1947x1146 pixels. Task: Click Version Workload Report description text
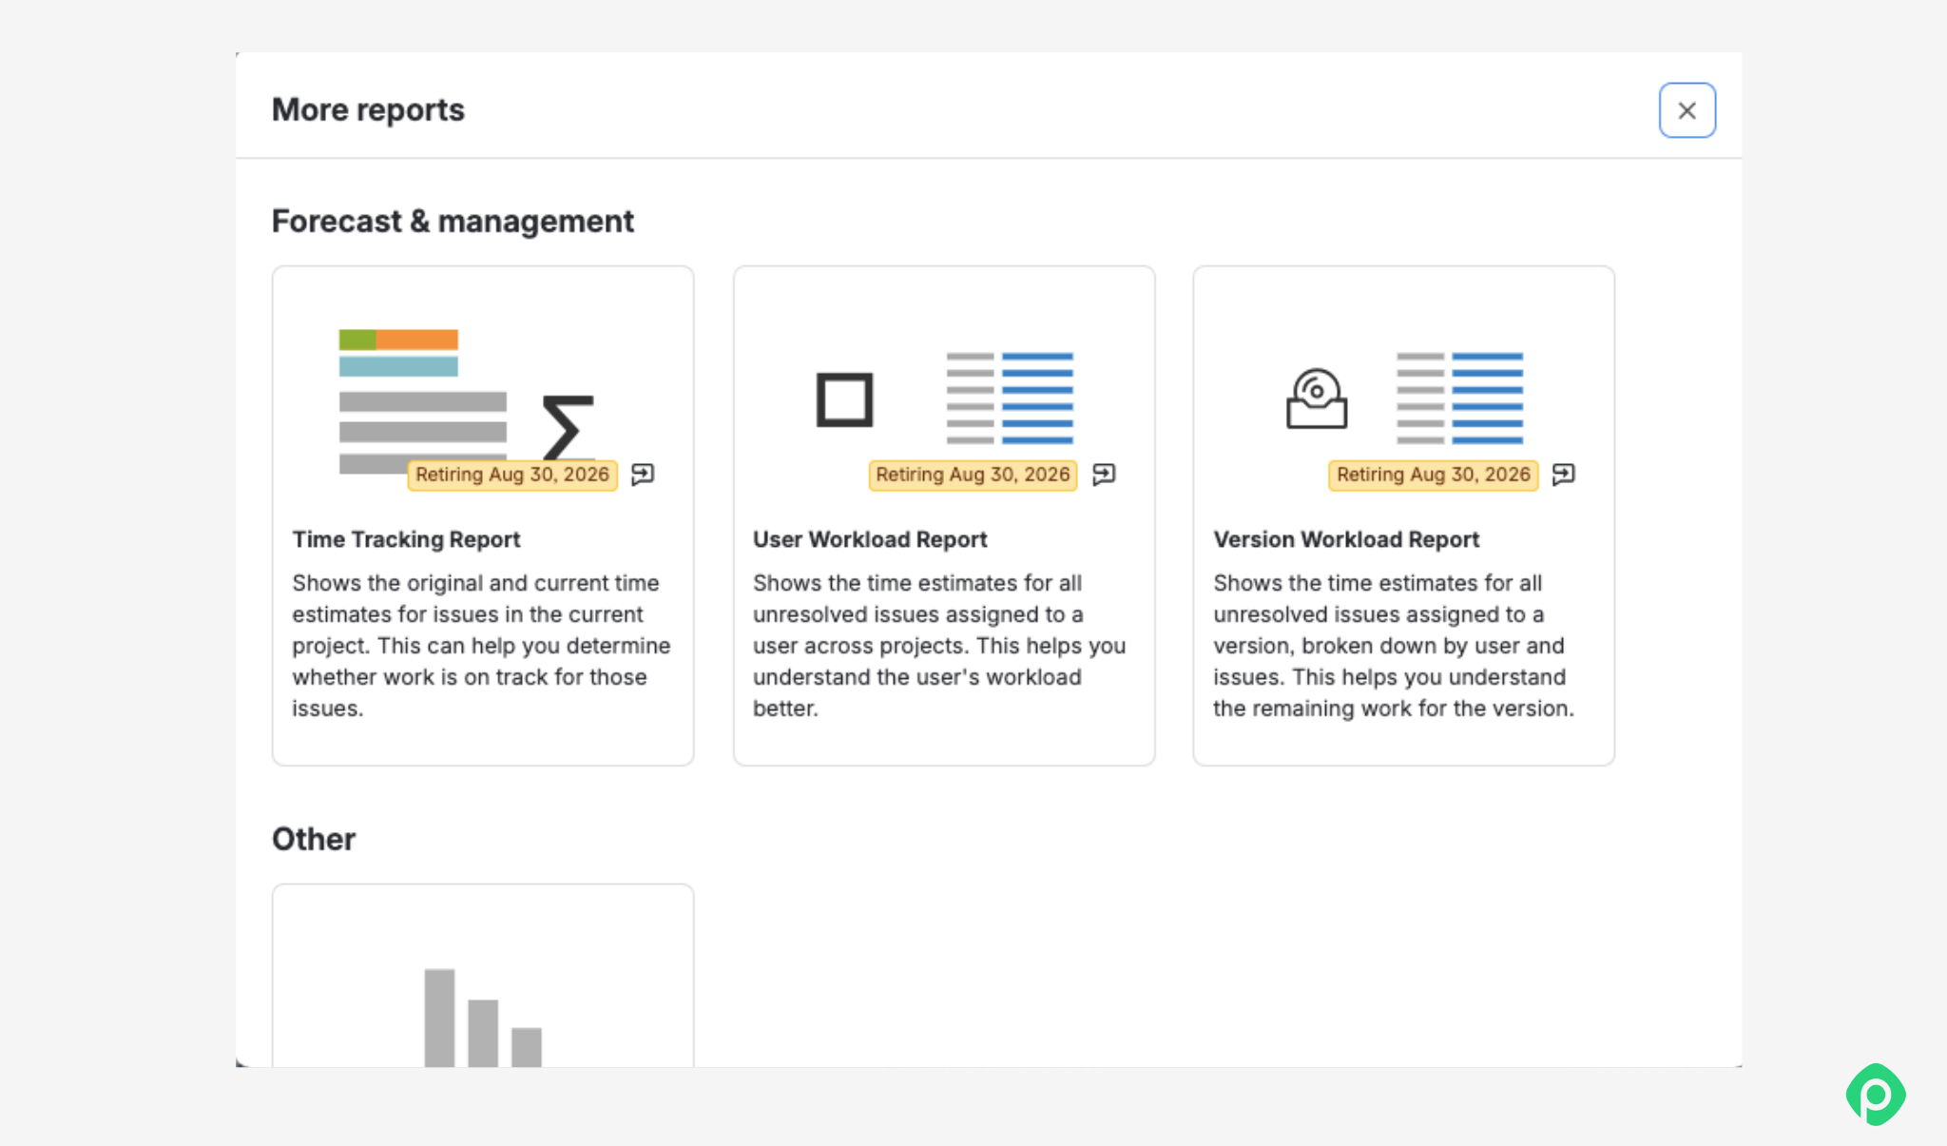1394,646
